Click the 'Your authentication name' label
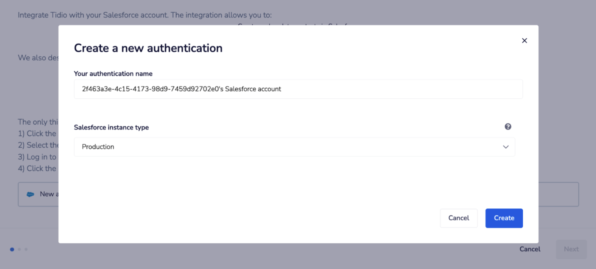Screen dimensions: 596x269 click(113, 74)
